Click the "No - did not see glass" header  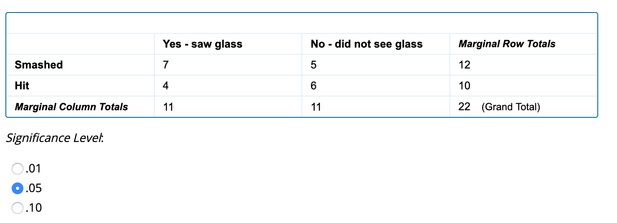pyautogui.click(x=367, y=44)
